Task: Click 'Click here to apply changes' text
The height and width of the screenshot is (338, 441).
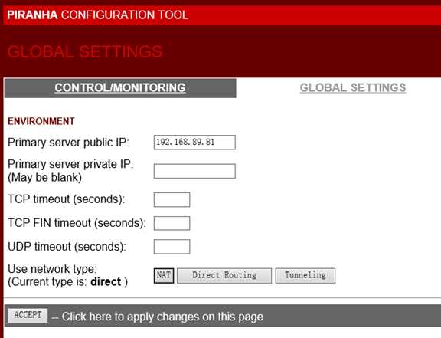Action: tap(162, 317)
